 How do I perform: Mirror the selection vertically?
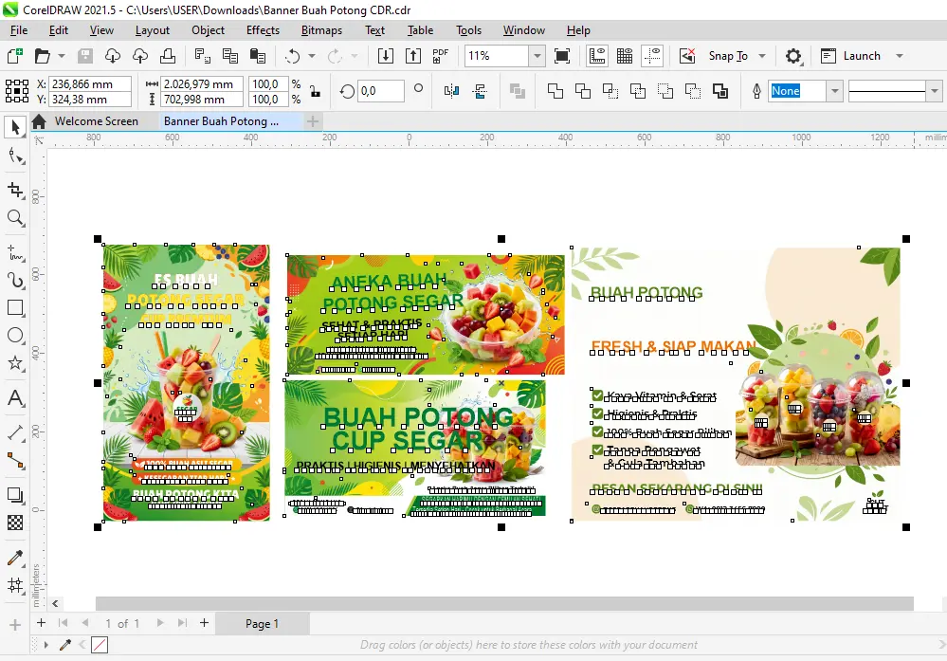point(481,91)
